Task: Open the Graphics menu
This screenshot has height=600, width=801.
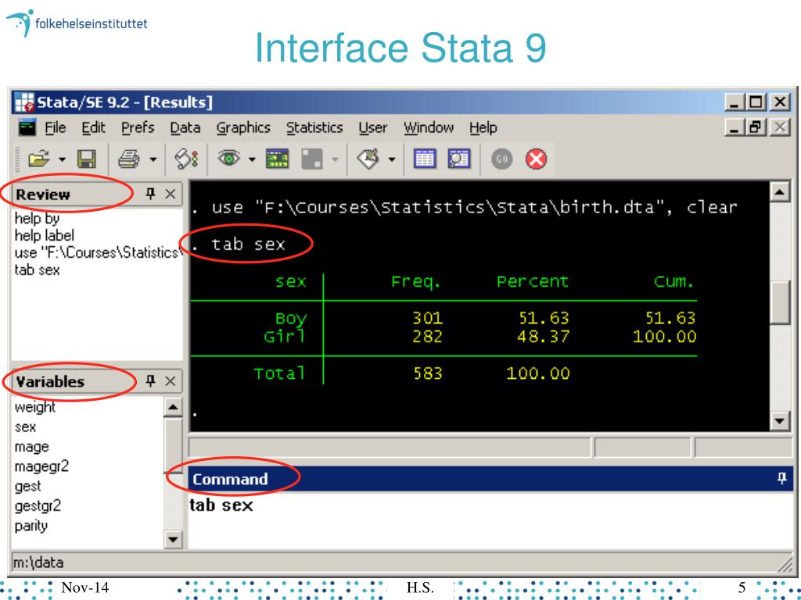Action: pos(243,127)
